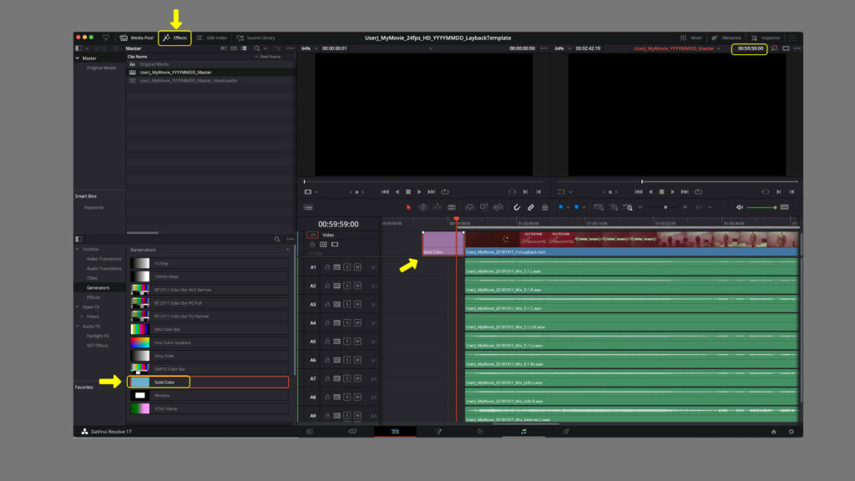
Task: Select Video Transitions in Toolbox
Action: (104, 259)
